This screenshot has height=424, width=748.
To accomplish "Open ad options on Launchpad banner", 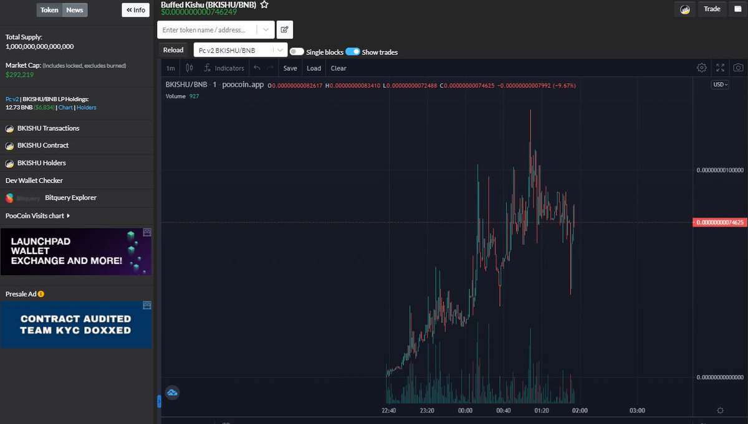I will [x=148, y=232].
